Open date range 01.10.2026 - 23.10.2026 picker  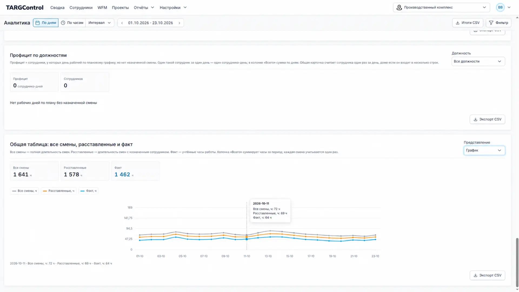click(x=151, y=23)
